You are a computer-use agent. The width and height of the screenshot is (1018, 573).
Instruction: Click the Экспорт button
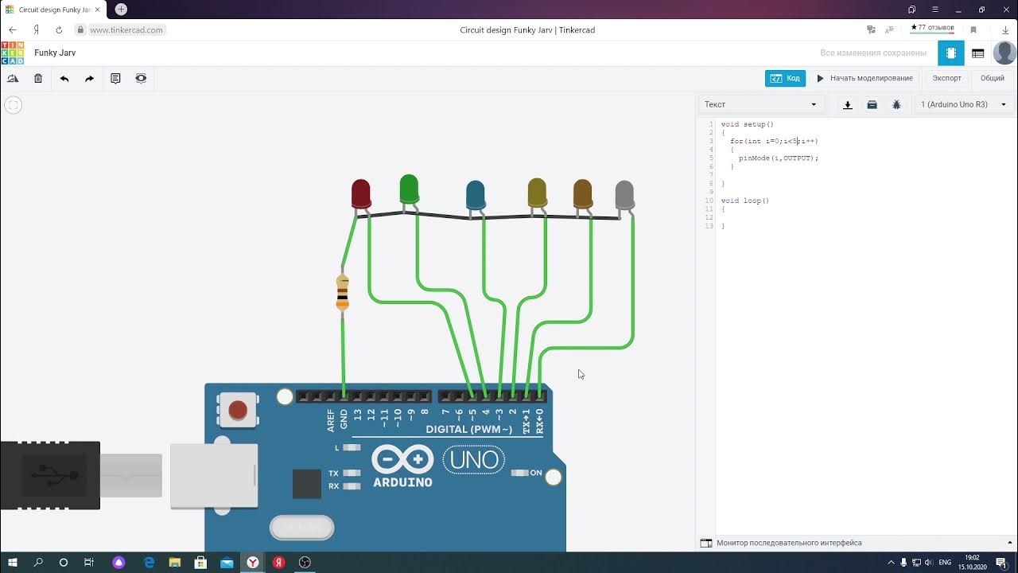pyautogui.click(x=946, y=79)
